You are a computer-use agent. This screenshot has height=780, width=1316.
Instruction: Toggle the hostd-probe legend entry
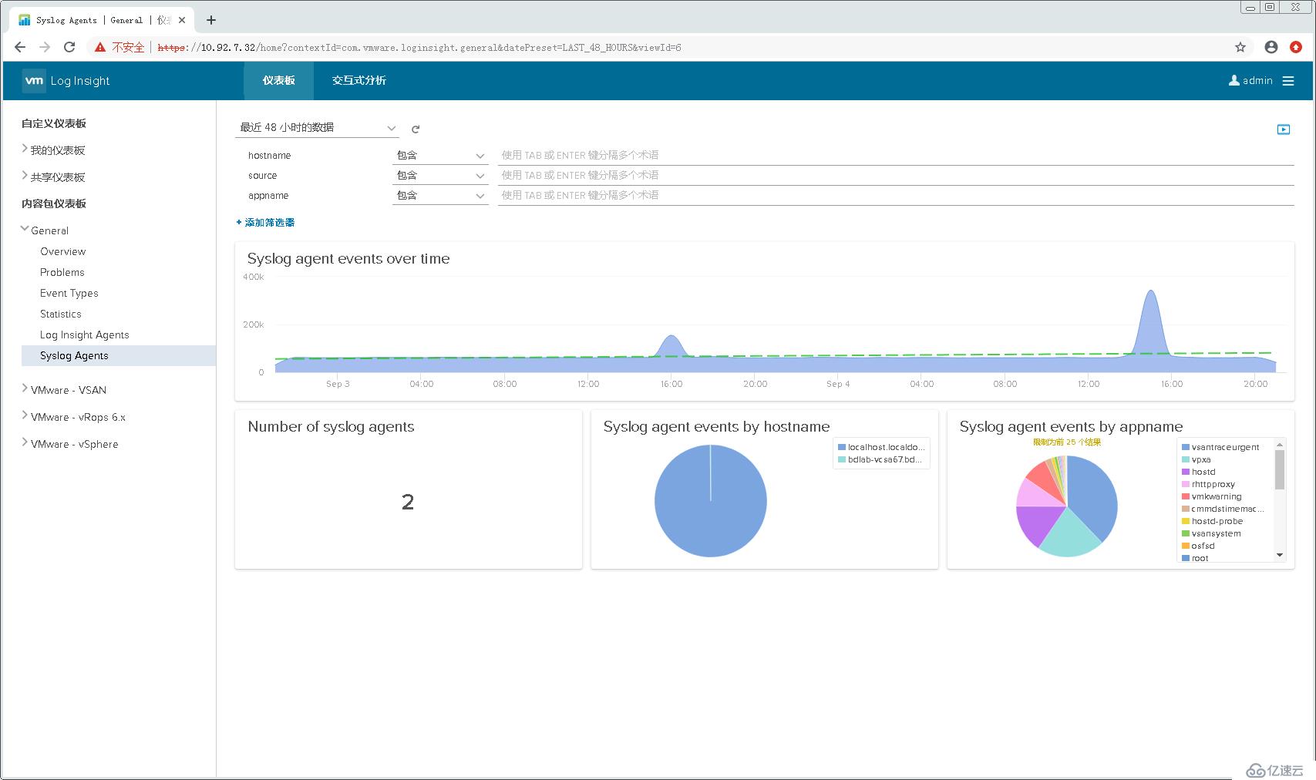[1212, 521]
